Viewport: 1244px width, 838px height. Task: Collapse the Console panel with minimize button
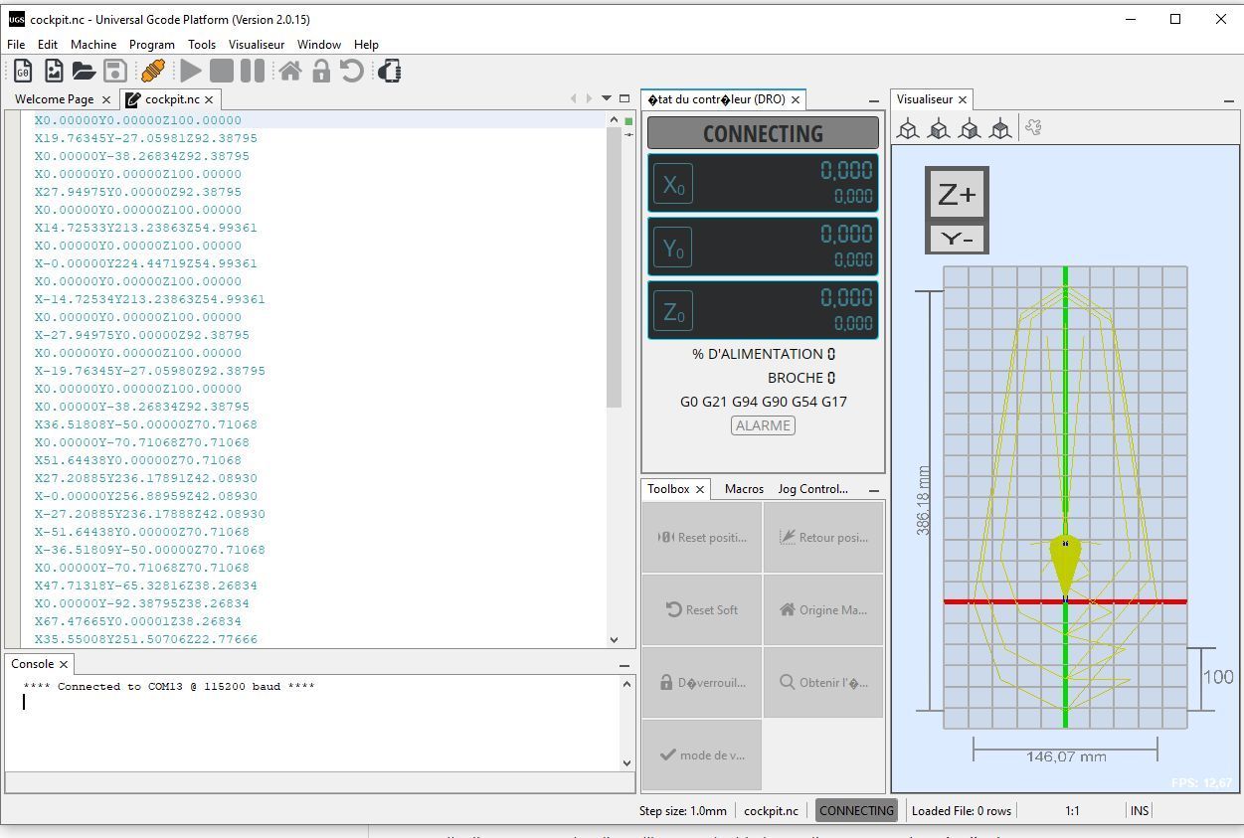(x=624, y=665)
